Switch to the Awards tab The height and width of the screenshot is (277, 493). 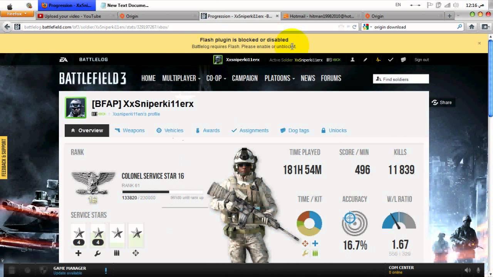click(x=208, y=130)
